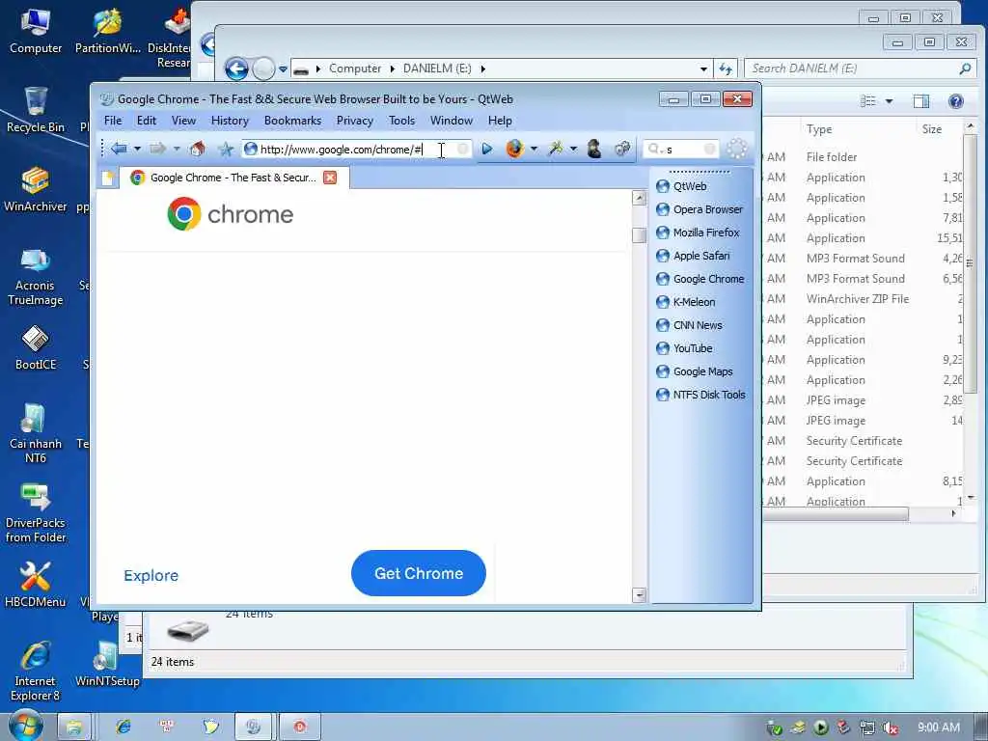This screenshot has height=741, width=988.
Task: Open the forward history dropdown arrow
Action: 177,150
